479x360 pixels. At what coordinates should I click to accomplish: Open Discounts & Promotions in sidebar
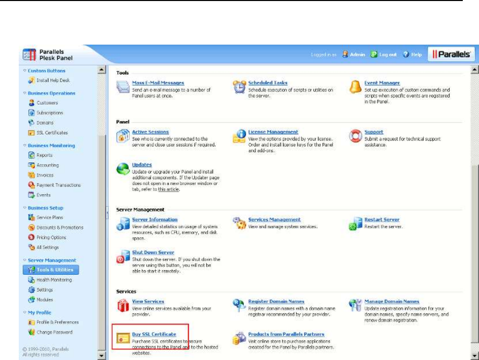pos(56,227)
